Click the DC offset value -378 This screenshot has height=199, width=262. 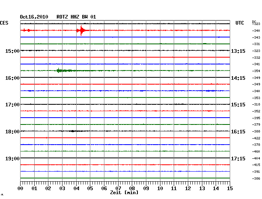coord(256,145)
